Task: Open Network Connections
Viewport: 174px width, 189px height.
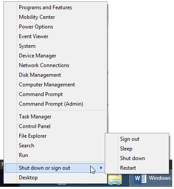Action: (44, 65)
